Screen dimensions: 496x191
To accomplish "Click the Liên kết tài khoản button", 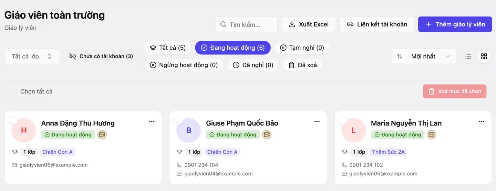I will tap(377, 24).
